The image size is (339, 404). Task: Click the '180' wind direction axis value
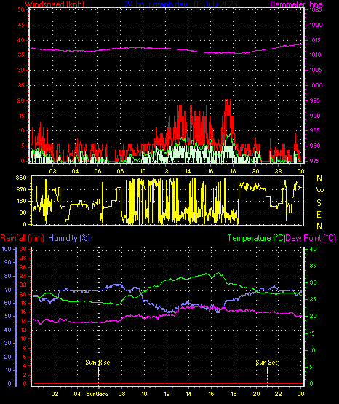pos(21,201)
